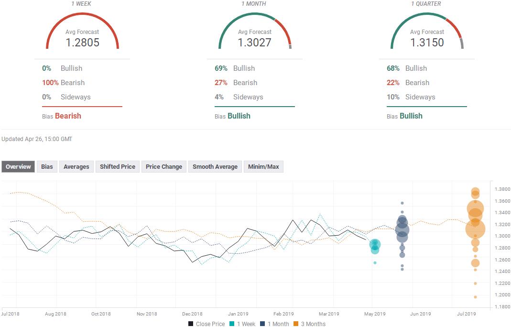Click the Bearish bias label under 1 Week
The image size is (511, 327).
68,116
